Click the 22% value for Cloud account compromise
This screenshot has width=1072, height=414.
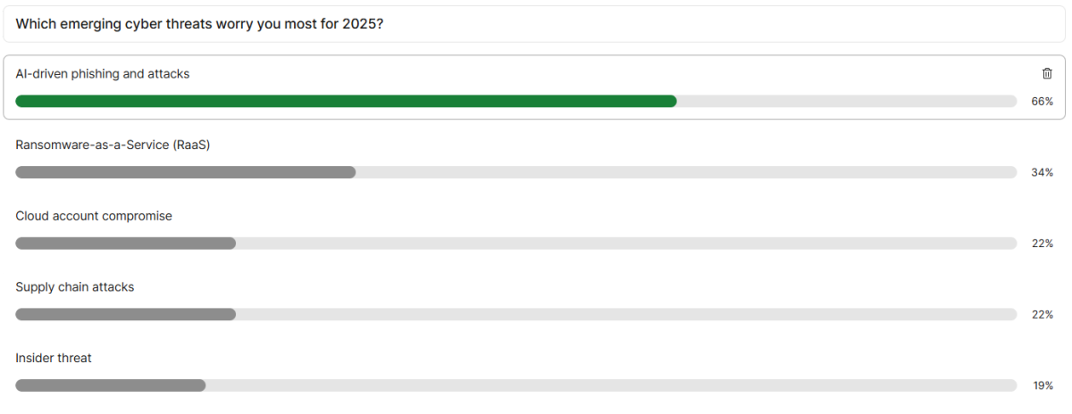tap(1042, 244)
